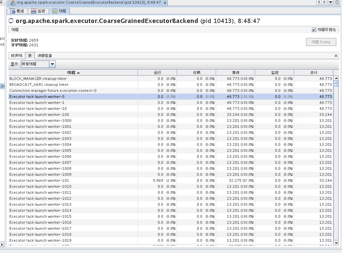This screenshot has height=253, width=342.
Task: Toggle the 线程可视化 checkbox
Action: (314, 30)
